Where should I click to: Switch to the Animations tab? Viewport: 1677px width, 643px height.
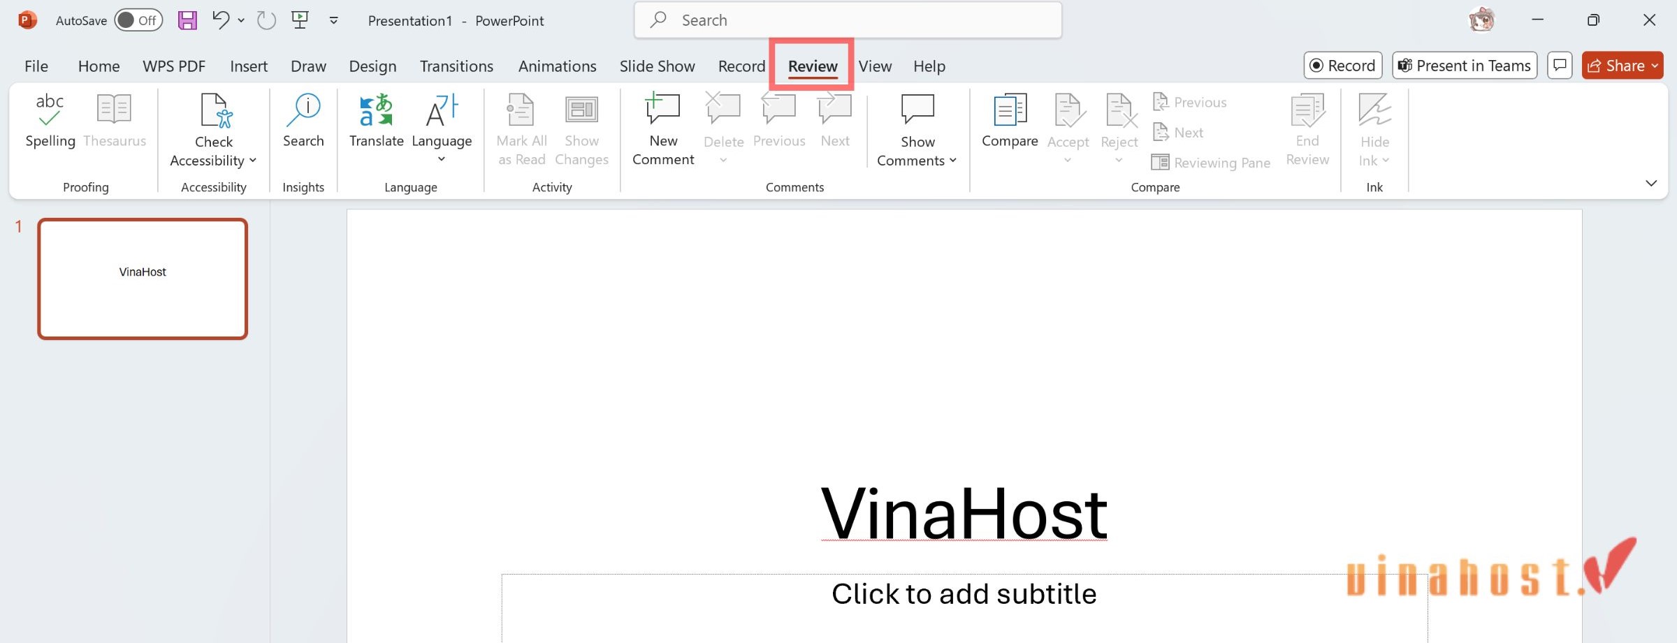tap(557, 66)
